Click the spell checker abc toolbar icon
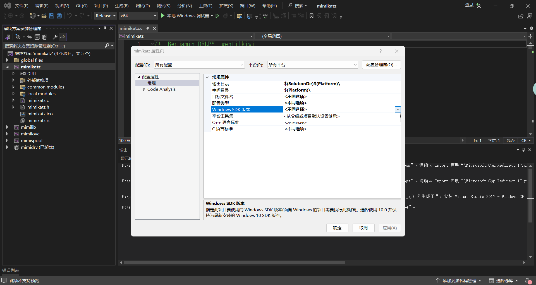 click(x=265, y=16)
